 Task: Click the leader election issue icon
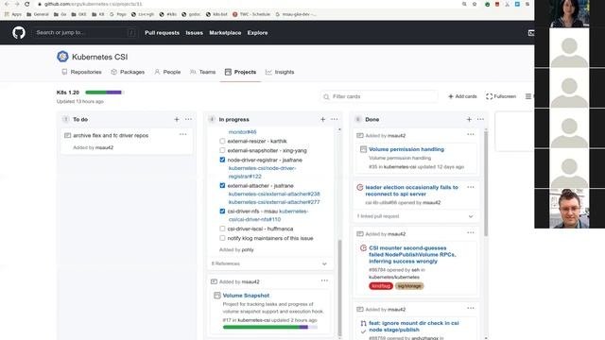360,187
